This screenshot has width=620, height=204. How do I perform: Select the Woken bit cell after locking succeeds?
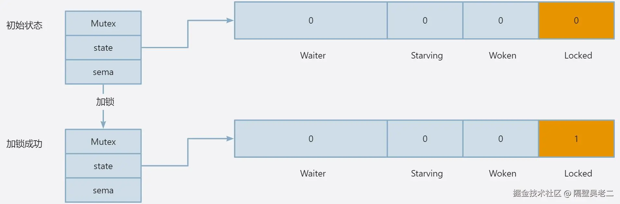[x=501, y=139]
